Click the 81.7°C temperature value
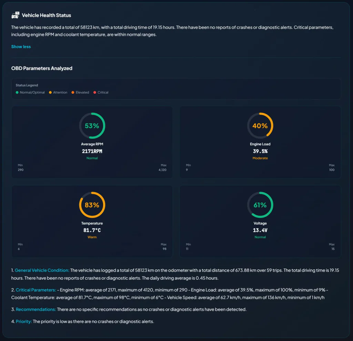The width and height of the screenshot is (353, 341). (92, 230)
